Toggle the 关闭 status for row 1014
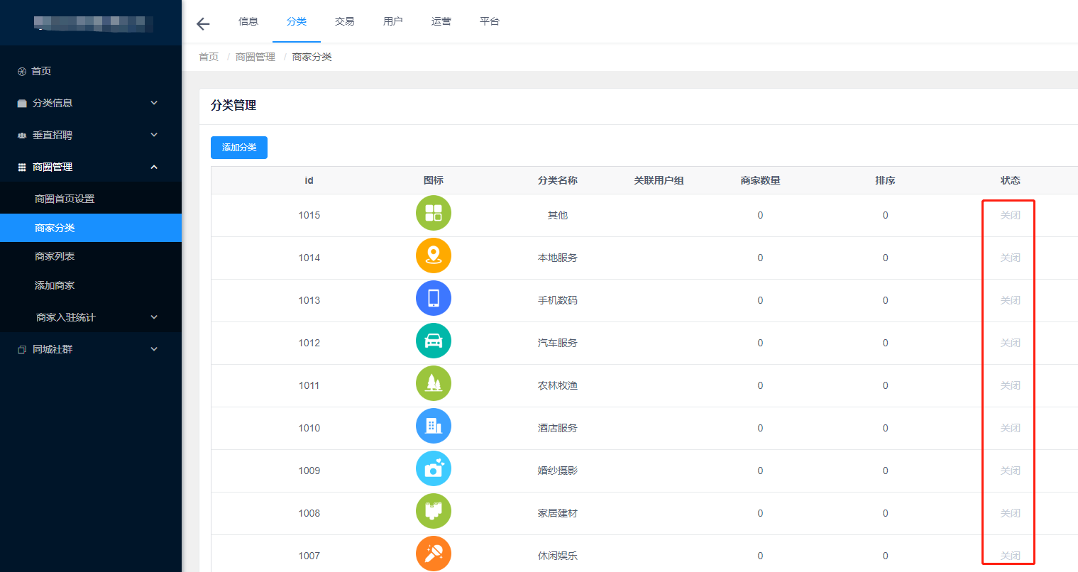This screenshot has height=572, width=1078. [x=1010, y=258]
